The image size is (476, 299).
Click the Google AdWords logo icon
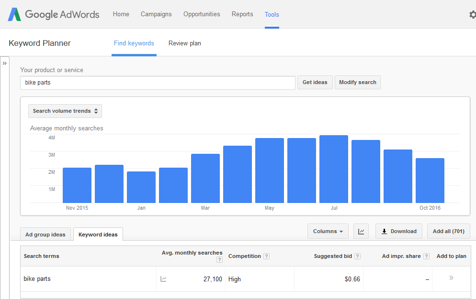point(14,14)
